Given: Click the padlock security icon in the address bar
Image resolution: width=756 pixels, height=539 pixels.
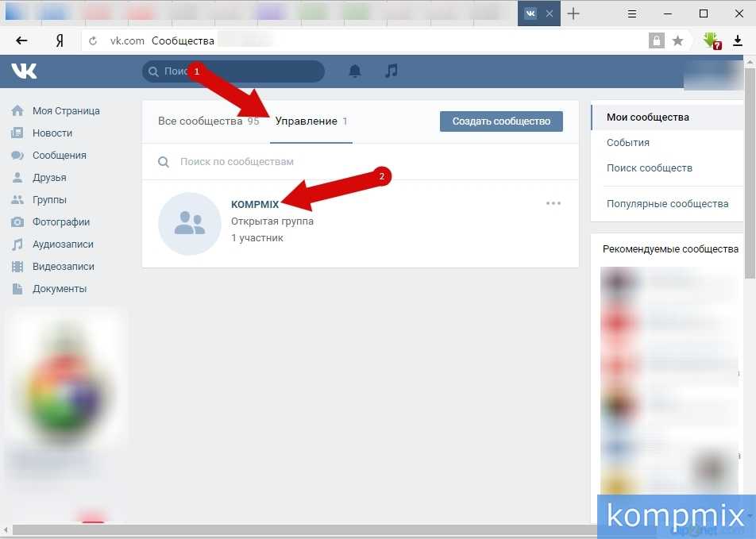Looking at the screenshot, I should [656, 40].
